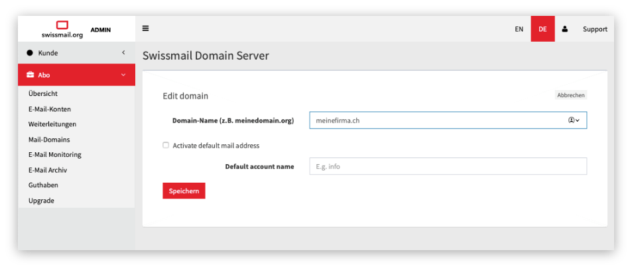This screenshot has height=270, width=632.
Task: Open the user profile icon
Action: point(565,29)
